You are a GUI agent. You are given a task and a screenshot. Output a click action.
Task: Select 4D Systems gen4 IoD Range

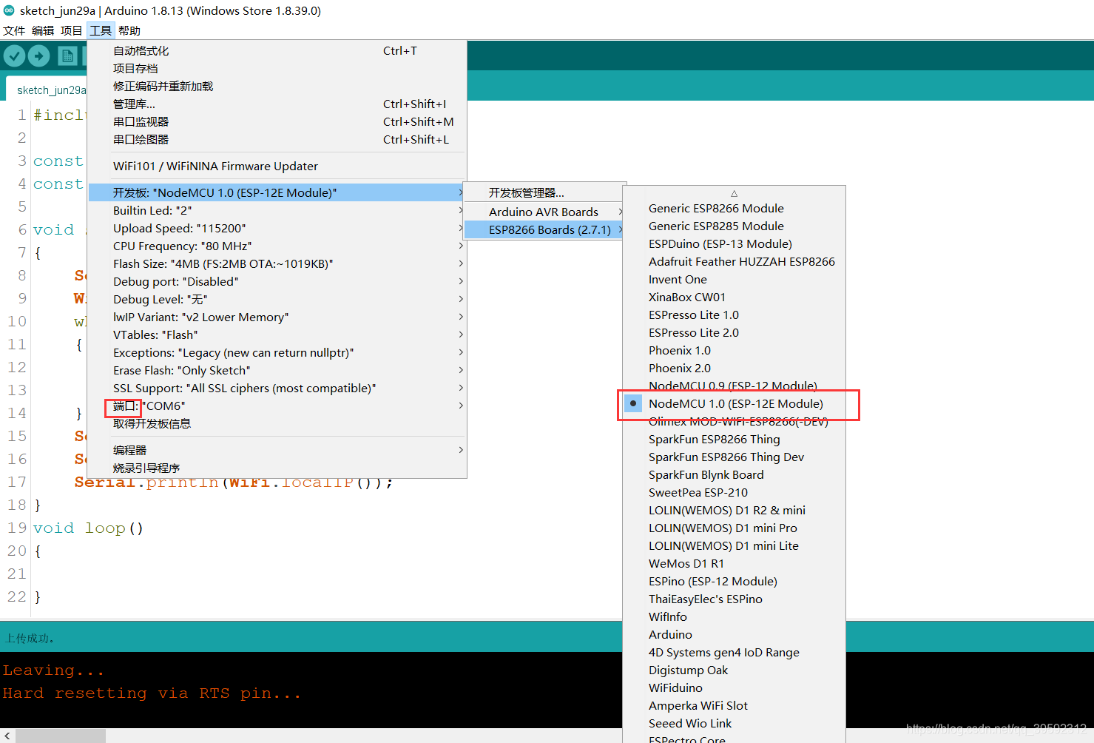pyautogui.click(x=734, y=652)
